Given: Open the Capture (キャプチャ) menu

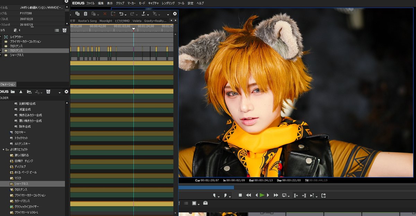Looking at the screenshot, I should coord(154,3).
